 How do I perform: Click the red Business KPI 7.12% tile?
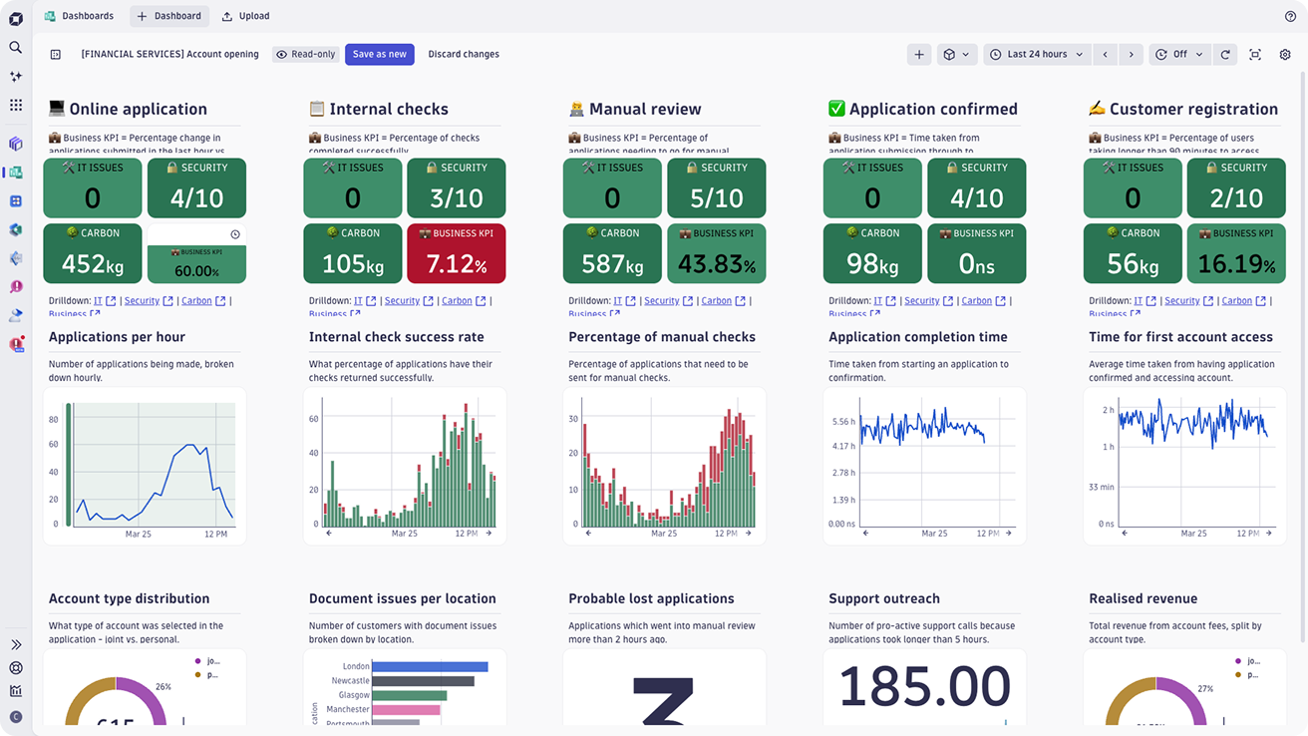tap(456, 252)
